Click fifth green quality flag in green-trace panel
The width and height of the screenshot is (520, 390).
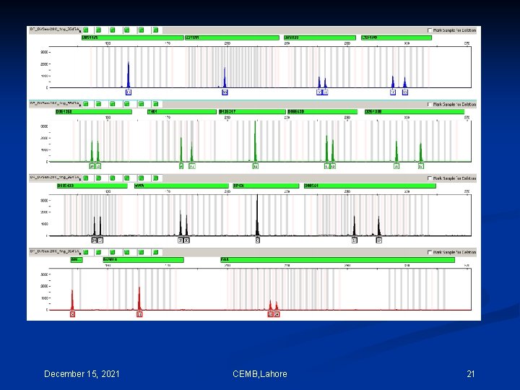pyautogui.click(x=142, y=104)
